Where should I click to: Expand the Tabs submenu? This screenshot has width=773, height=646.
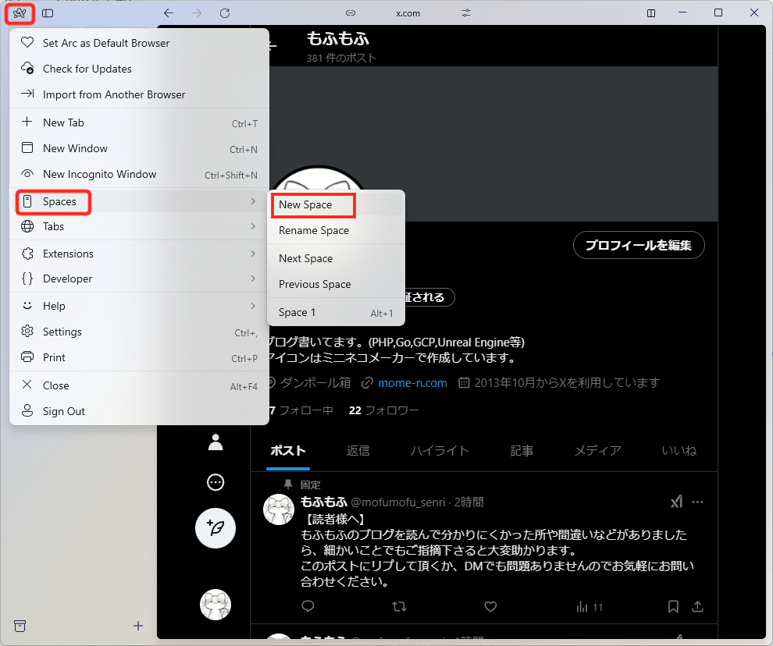pyautogui.click(x=59, y=226)
